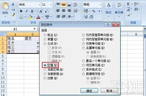Close the 定位条件 dialog
The height and width of the screenshot is (96, 146).
tap(116, 25)
